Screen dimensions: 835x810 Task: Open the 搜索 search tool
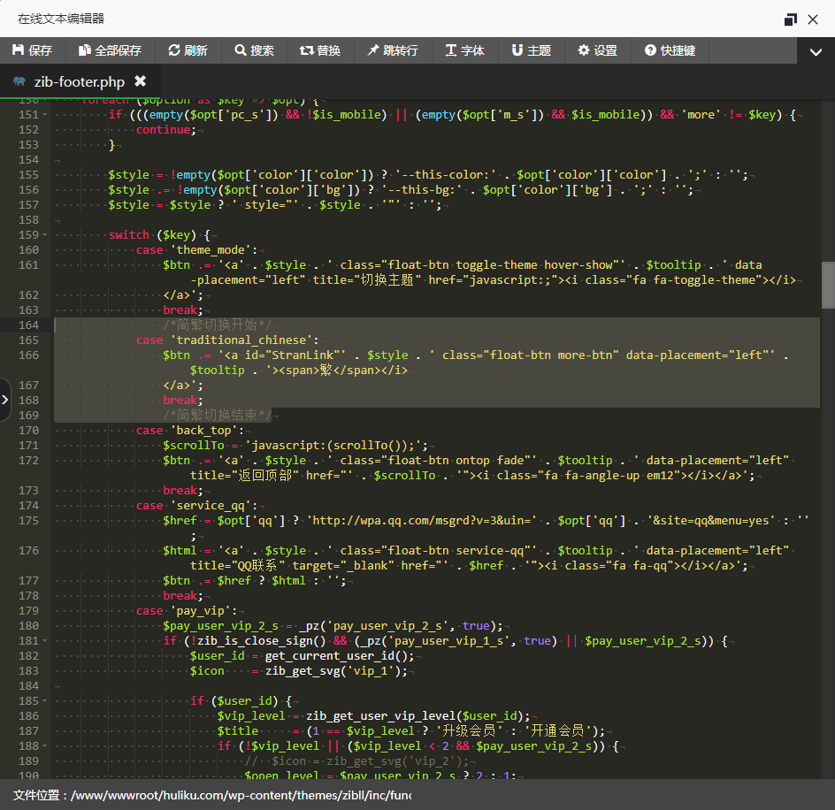pyautogui.click(x=255, y=50)
